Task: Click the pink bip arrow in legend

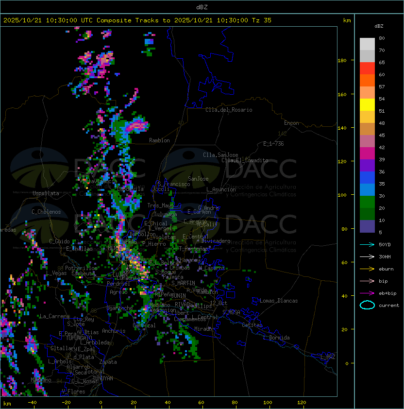Action: [367, 281]
